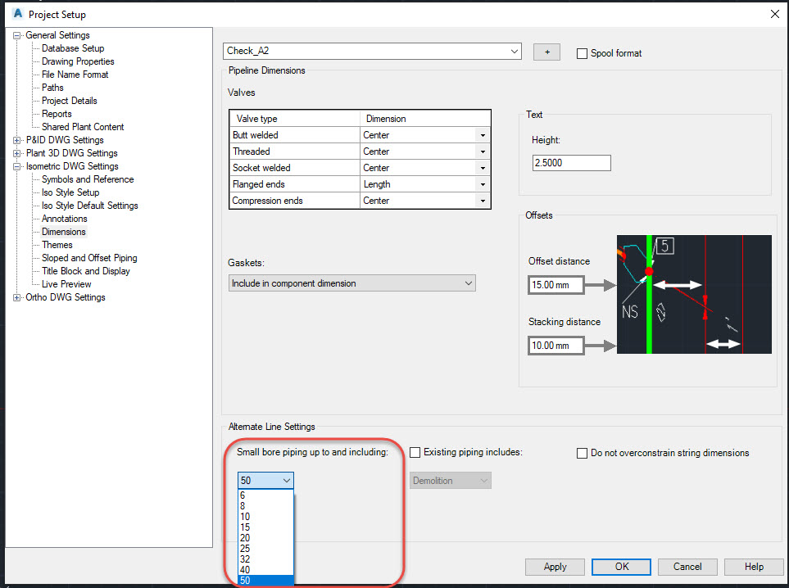The width and height of the screenshot is (789, 588).
Task: Click the offsets preview diagram
Action: (694, 294)
